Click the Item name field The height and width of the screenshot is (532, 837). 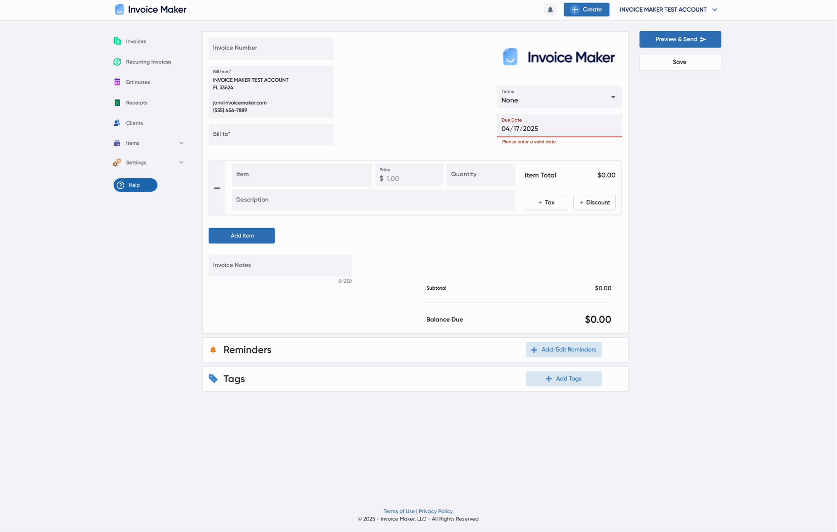pos(302,175)
